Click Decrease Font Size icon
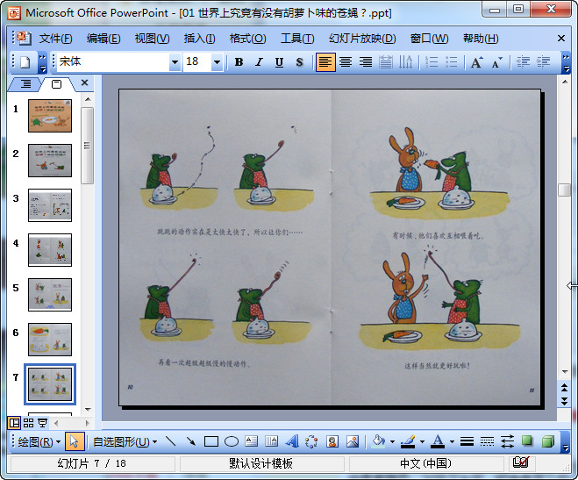This screenshot has height=480, width=578. coord(497,62)
